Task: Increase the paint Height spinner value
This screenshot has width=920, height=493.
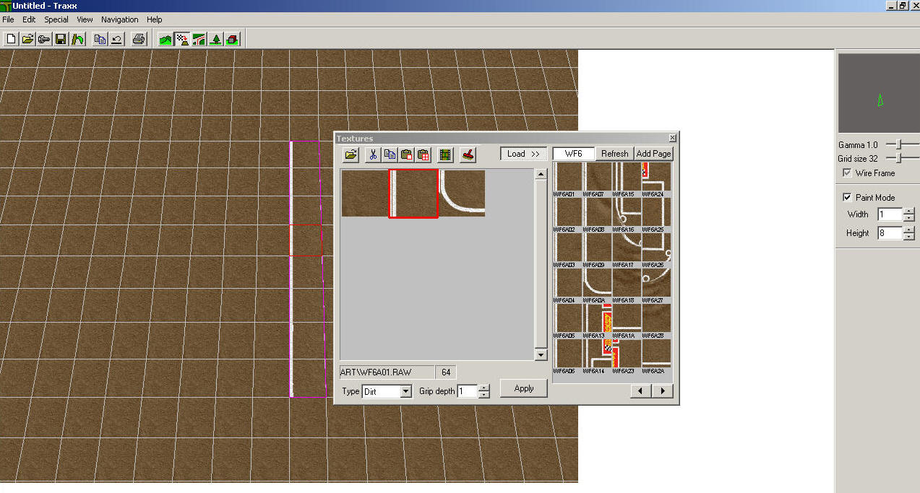Action: [909, 230]
